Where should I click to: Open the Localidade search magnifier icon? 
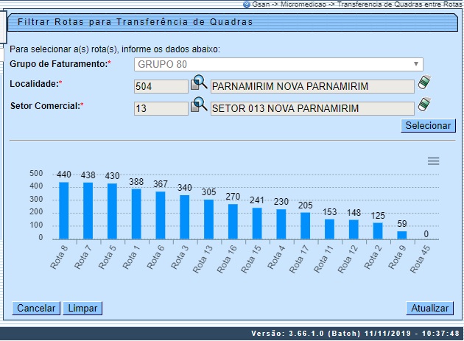coord(199,82)
